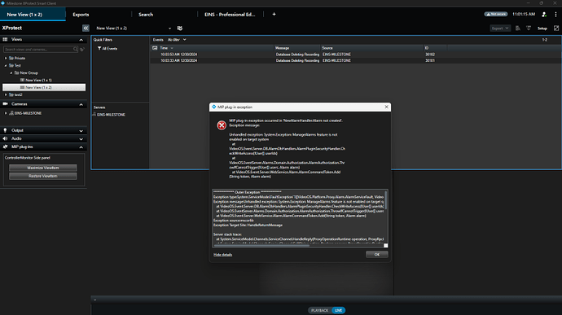
Task: Click the search magnifier in views search
Action: click(x=75, y=50)
